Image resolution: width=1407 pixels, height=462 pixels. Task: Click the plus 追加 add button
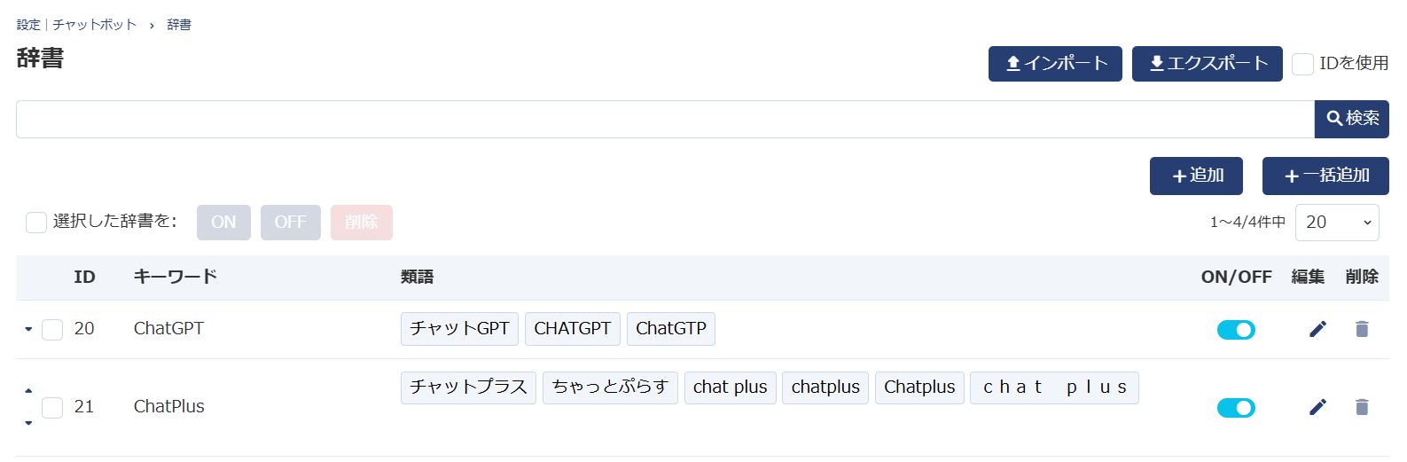point(1196,176)
